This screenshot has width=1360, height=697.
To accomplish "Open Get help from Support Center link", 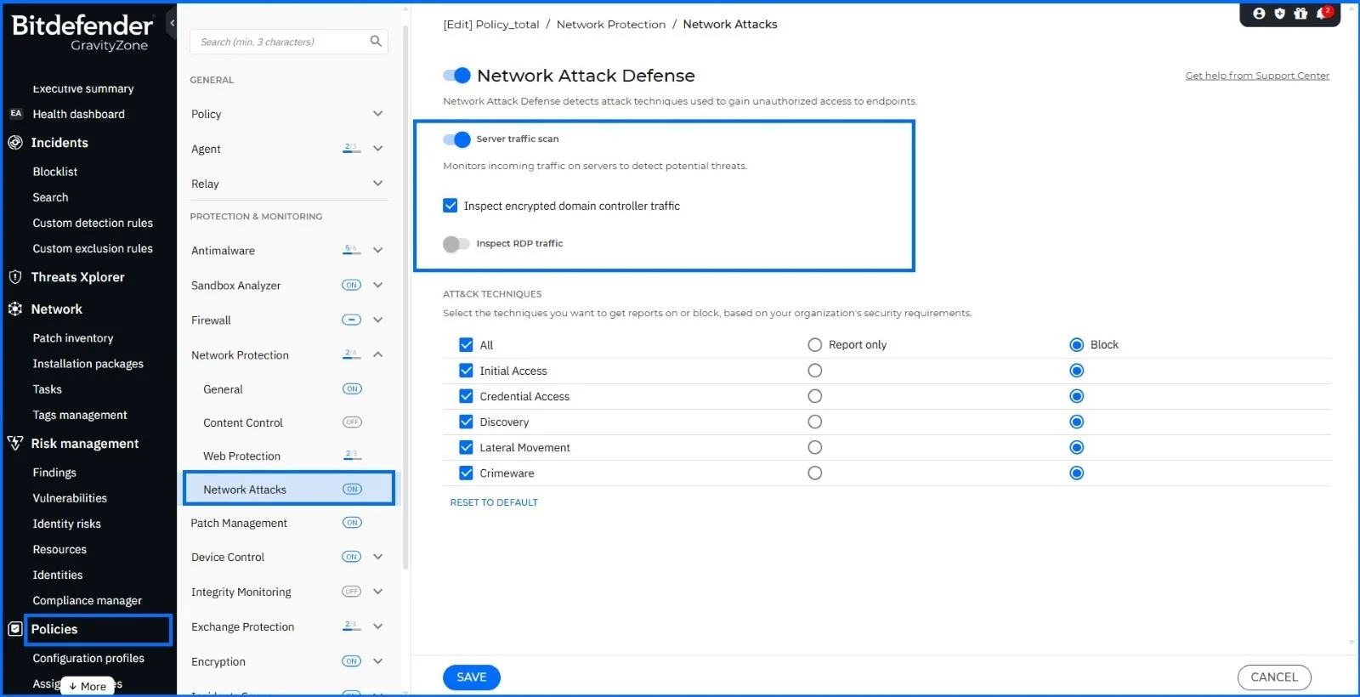I will click(x=1257, y=76).
